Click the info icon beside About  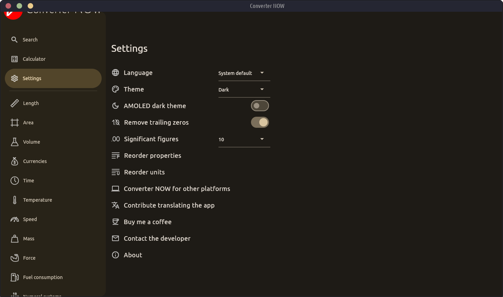[x=115, y=255]
